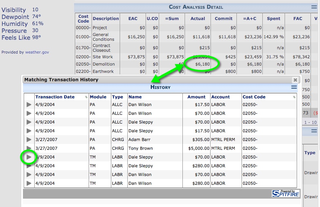Click the Contract Closeout Actual $215 amount

(x=204, y=48)
